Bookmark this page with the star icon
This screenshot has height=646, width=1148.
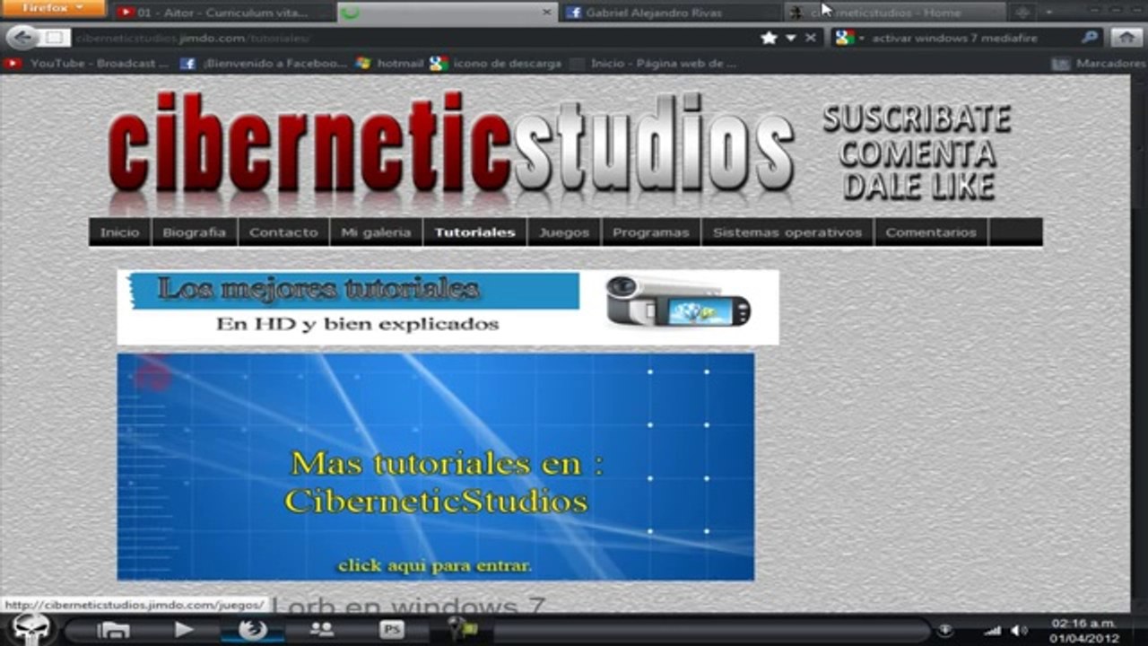pyautogui.click(x=769, y=38)
